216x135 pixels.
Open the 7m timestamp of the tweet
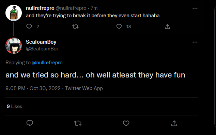[x=94, y=8]
